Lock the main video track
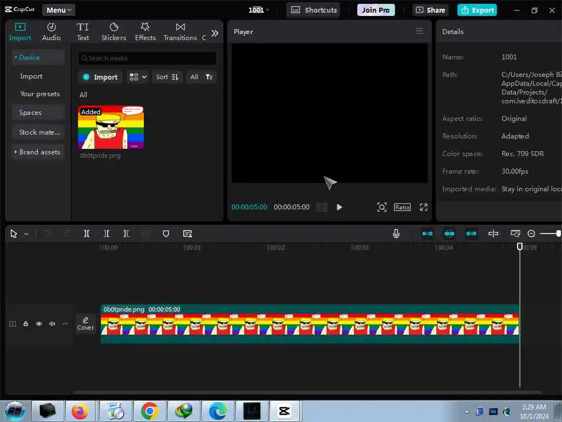Viewport: 562px width, 422px height. 26,324
